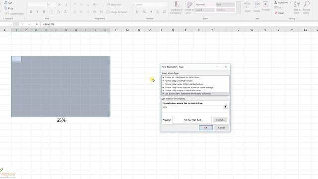Click the Decrease Font Size icon
The width and height of the screenshot is (318, 179).
[66, 4]
